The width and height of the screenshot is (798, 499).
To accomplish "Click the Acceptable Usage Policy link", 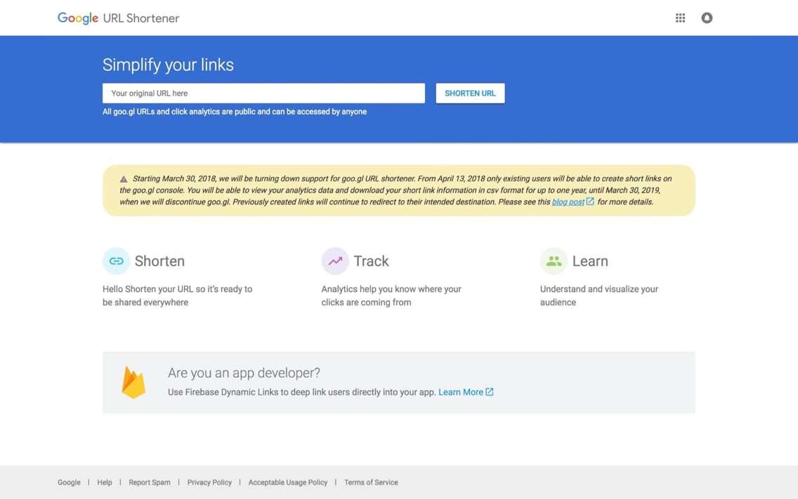I will point(288,482).
